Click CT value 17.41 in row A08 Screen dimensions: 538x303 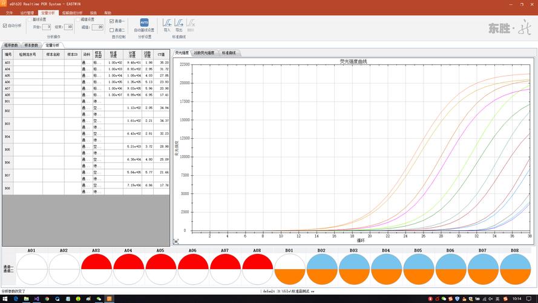(161, 95)
